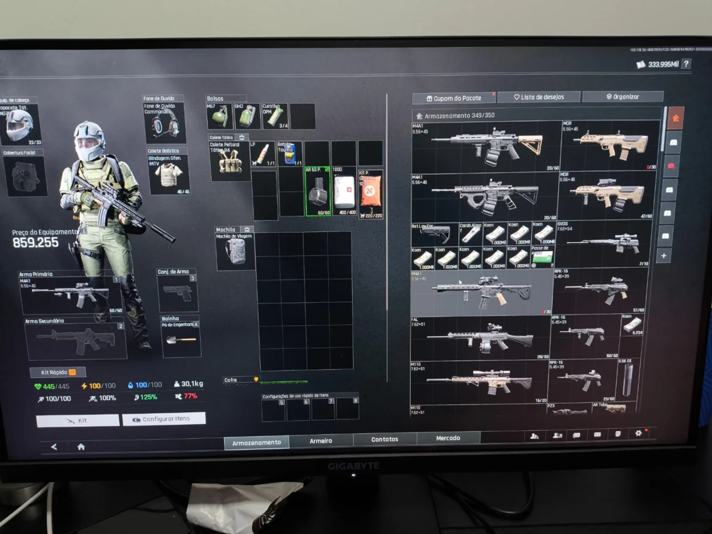Toggle the Cofre orange marker

point(256,379)
